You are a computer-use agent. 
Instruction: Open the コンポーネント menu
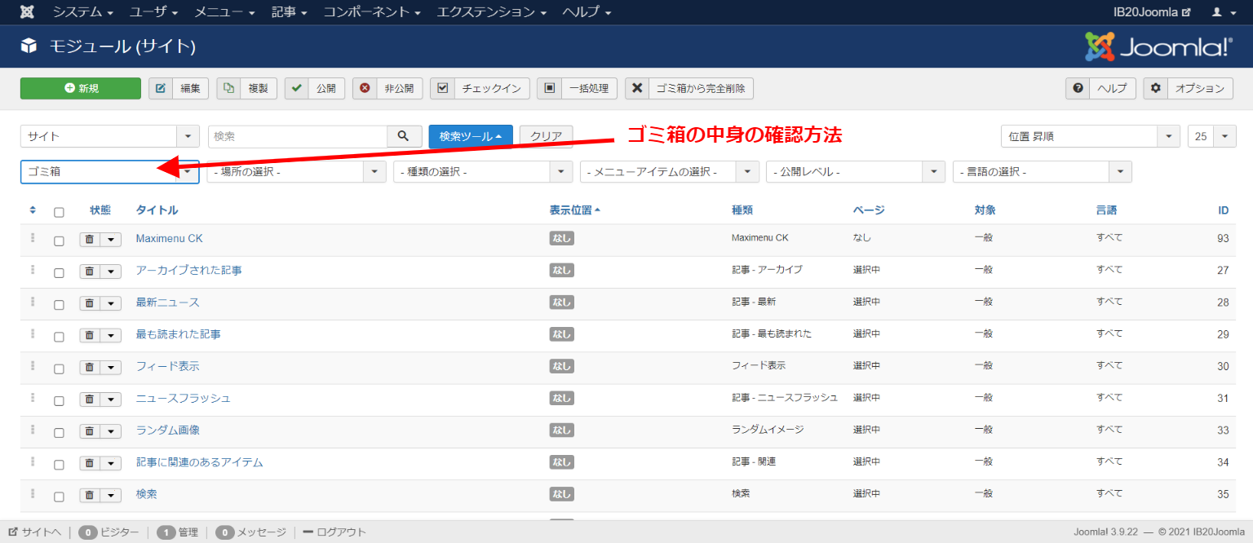point(371,12)
